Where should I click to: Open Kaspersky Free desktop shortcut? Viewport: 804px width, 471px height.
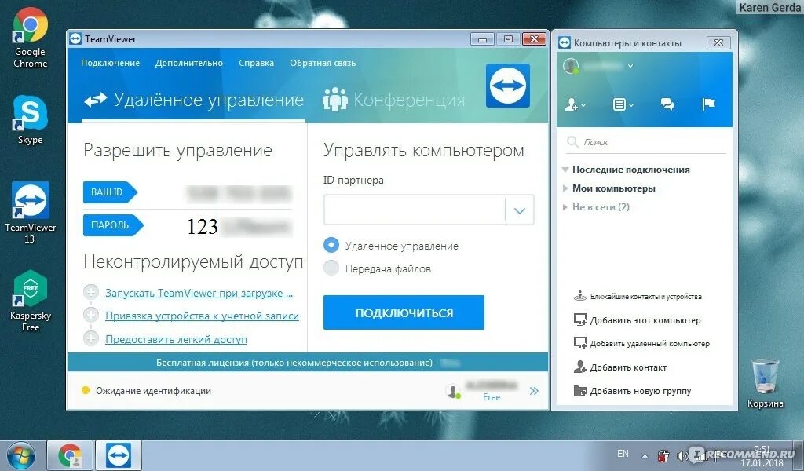click(x=31, y=301)
